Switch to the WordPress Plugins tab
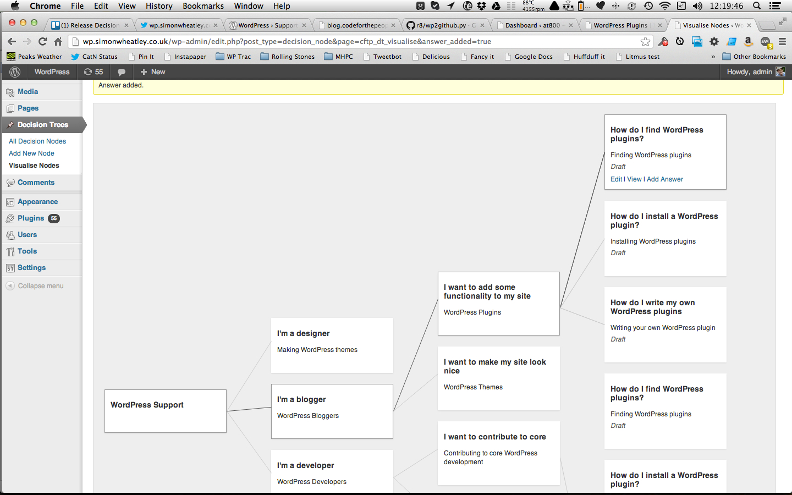This screenshot has width=792, height=495. pos(620,25)
